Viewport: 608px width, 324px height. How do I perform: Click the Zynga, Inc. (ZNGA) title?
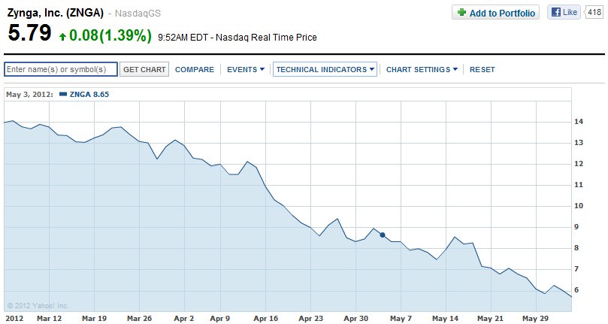pos(56,13)
